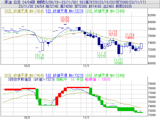Click the 79000 axis label in lower chart

152,84
